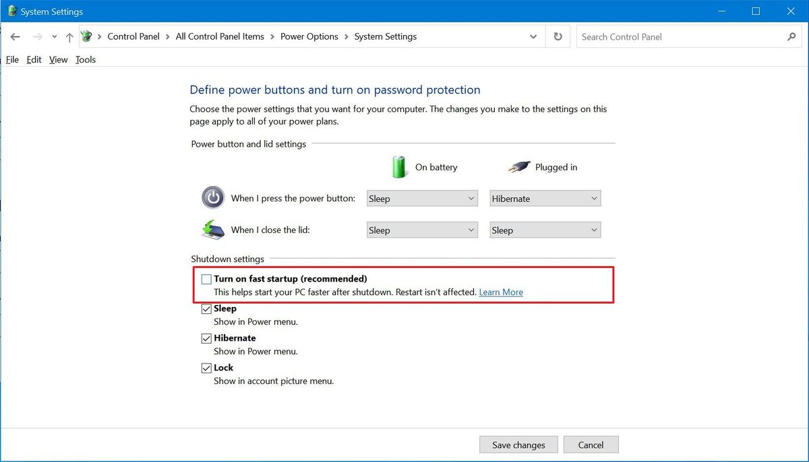Viewport: 809px width, 462px height.
Task: Enable Turn on fast startup
Action: [206, 278]
